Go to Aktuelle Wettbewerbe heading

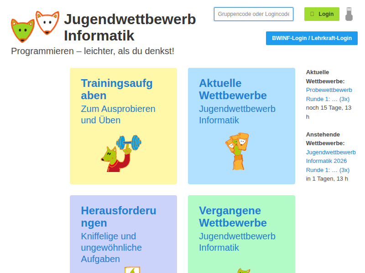[x=233, y=89]
